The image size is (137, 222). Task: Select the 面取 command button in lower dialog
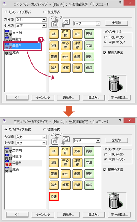pyautogui.click(x=77, y=174)
